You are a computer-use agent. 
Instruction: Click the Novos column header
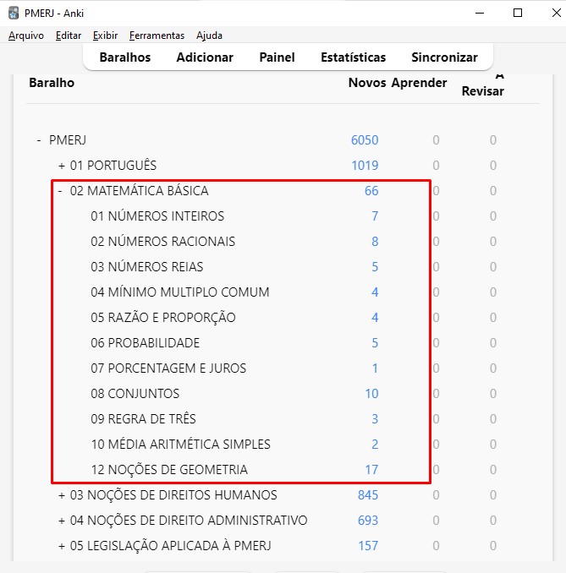pos(367,83)
